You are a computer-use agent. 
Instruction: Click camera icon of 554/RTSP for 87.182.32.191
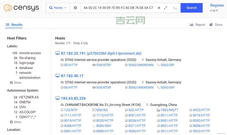pos(94,65)
